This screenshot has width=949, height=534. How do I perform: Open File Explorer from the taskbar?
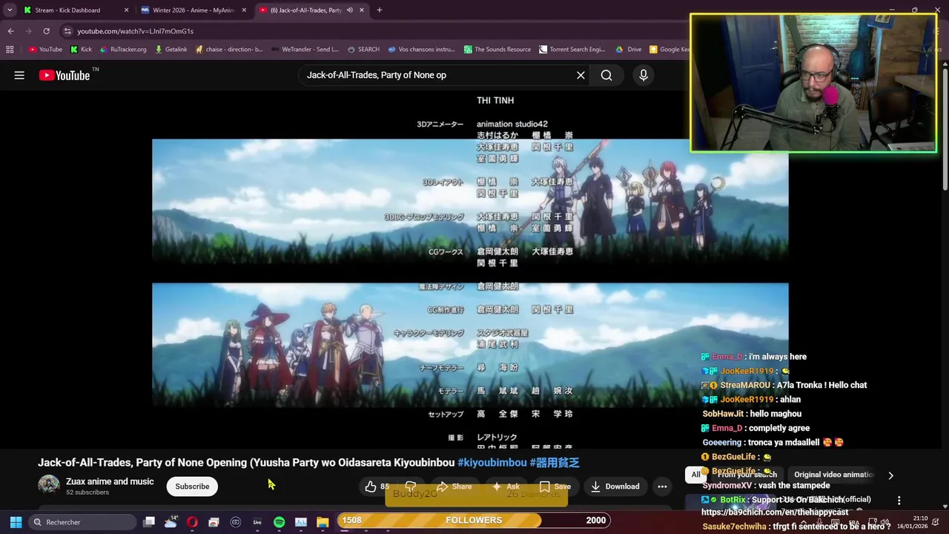click(x=323, y=522)
